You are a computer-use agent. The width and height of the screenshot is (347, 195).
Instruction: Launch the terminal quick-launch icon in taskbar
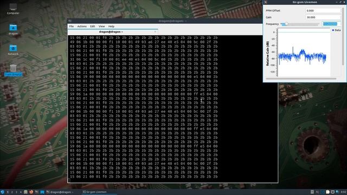point(37,192)
